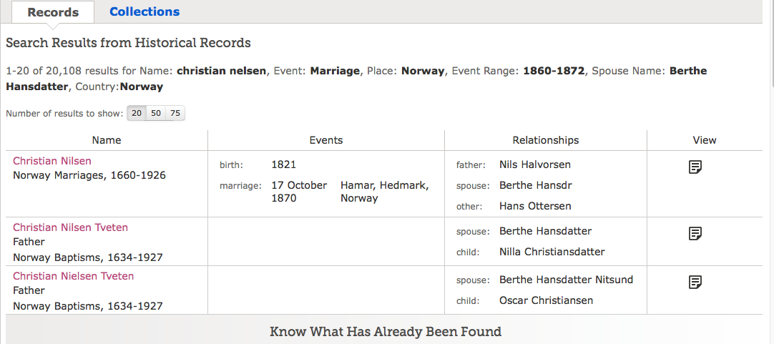Open Christian Nilsen record link

coord(52,161)
